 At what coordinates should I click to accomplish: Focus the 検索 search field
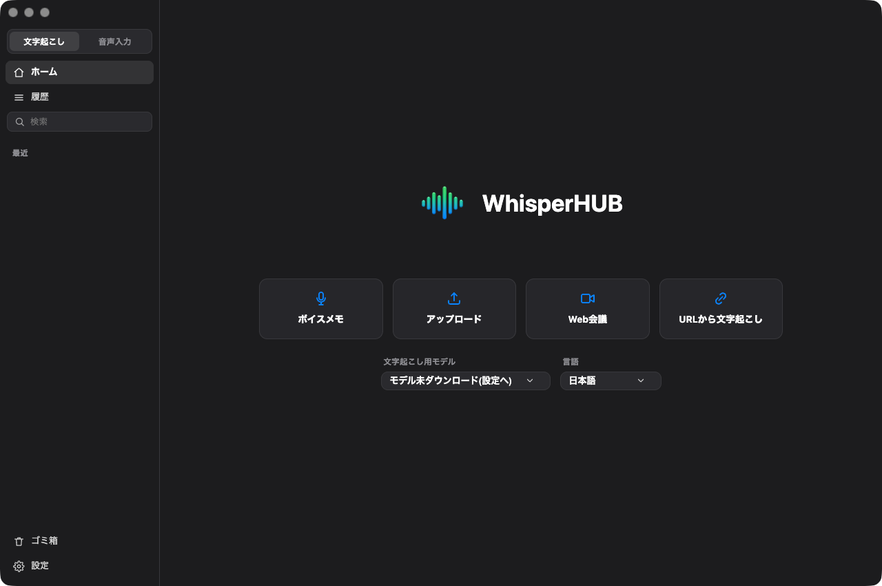79,121
